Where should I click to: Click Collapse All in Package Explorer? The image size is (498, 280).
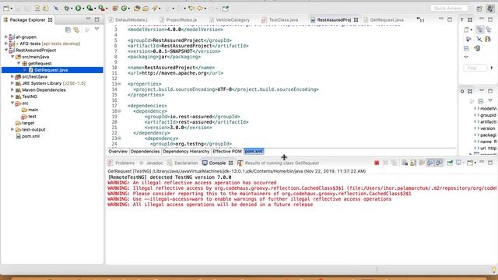coord(68,30)
